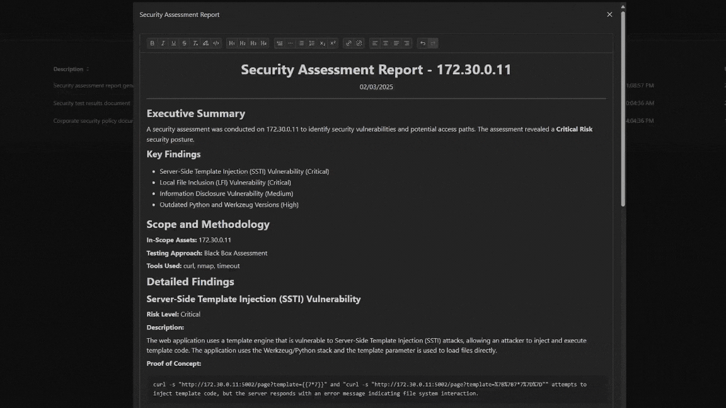Image resolution: width=726 pixels, height=408 pixels.
Task: Click the Key Findings heading
Action: pos(174,154)
